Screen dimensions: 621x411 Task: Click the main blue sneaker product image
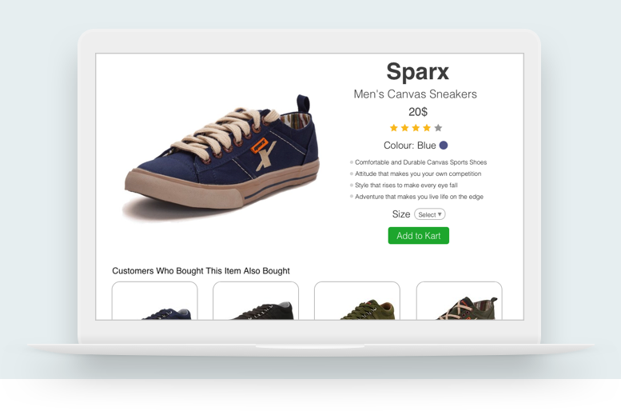(x=222, y=157)
